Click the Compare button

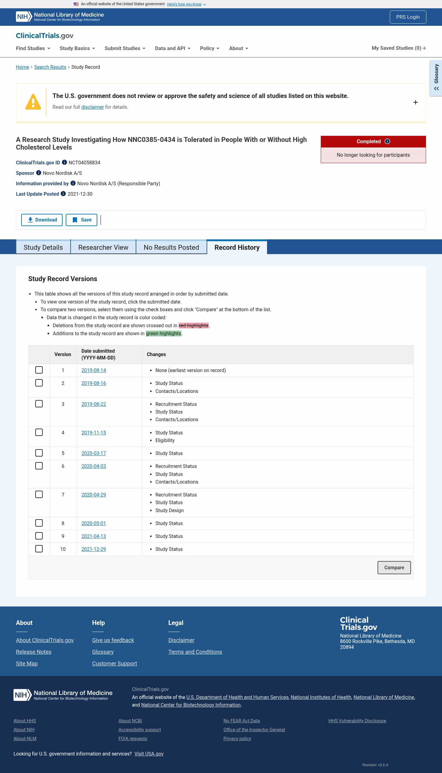pyautogui.click(x=394, y=567)
